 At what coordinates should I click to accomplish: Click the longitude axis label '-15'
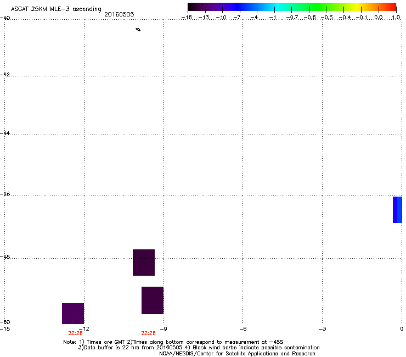[x=5, y=329]
